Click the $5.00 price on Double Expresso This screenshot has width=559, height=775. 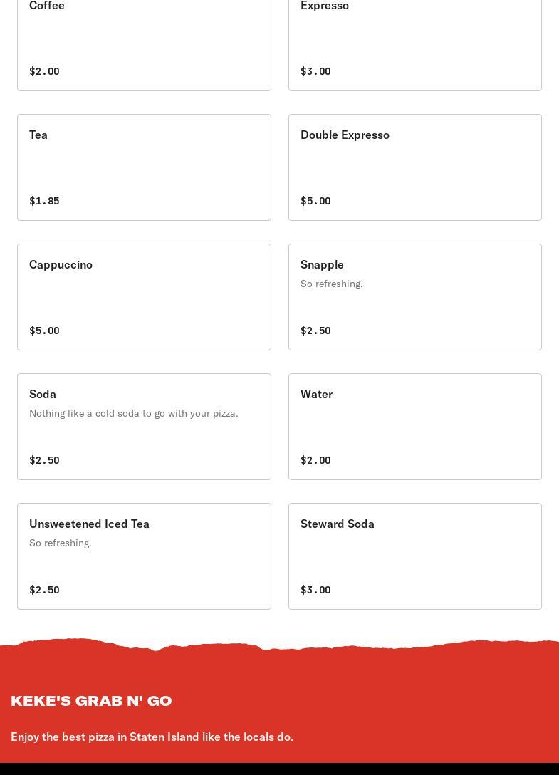(315, 201)
